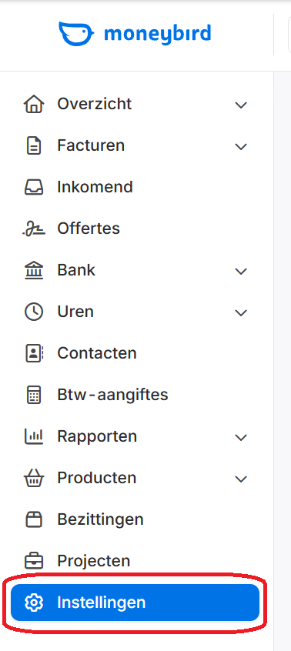Expand the Rapporten submenu chevron
This screenshot has height=651, width=291.
(241, 437)
